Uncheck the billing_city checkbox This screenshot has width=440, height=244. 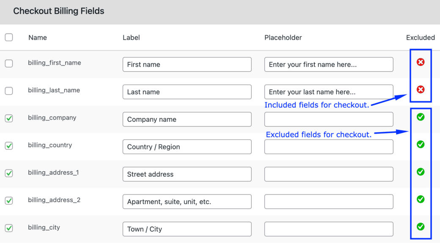(9, 228)
